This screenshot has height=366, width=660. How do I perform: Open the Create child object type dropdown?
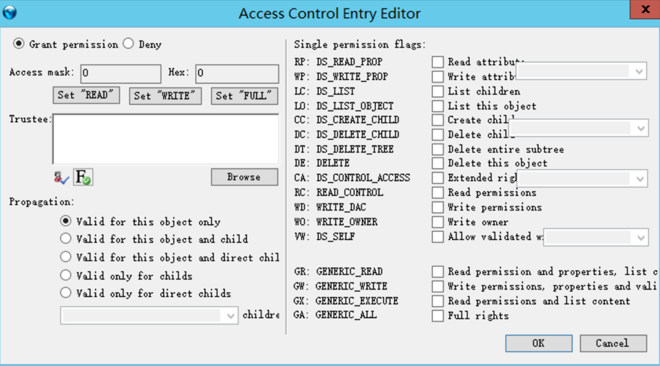[x=578, y=128]
